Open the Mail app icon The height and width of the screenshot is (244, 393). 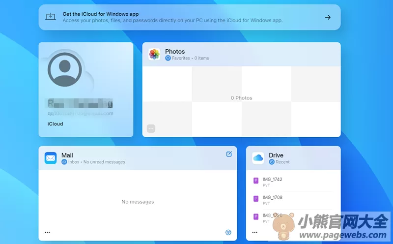pyautogui.click(x=51, y=158)
